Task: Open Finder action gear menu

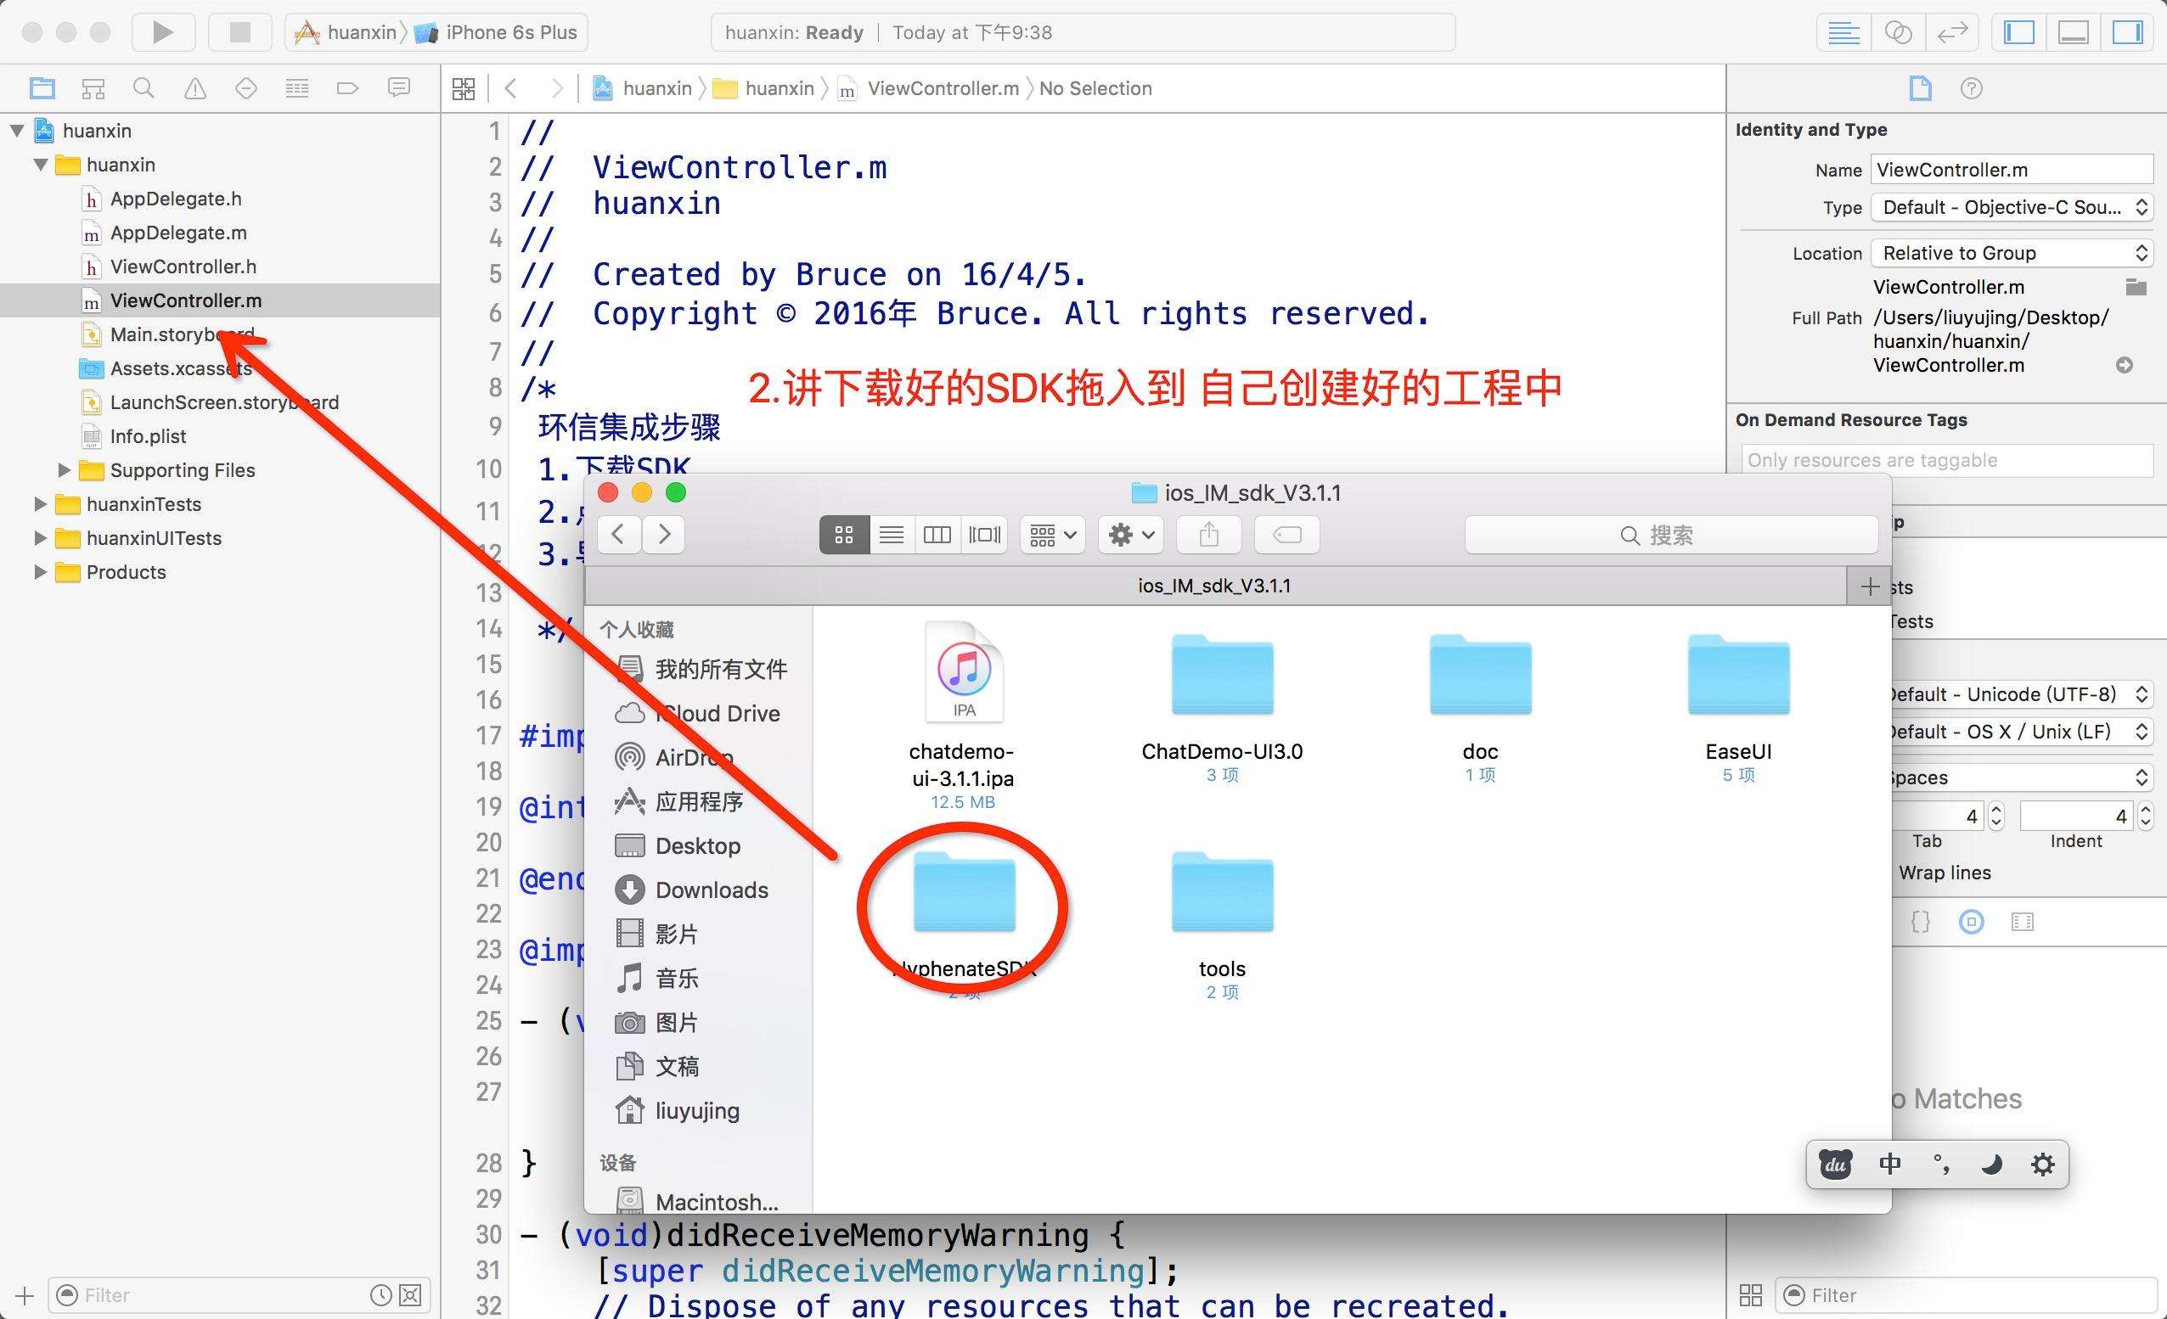Action: point(1131,535)
